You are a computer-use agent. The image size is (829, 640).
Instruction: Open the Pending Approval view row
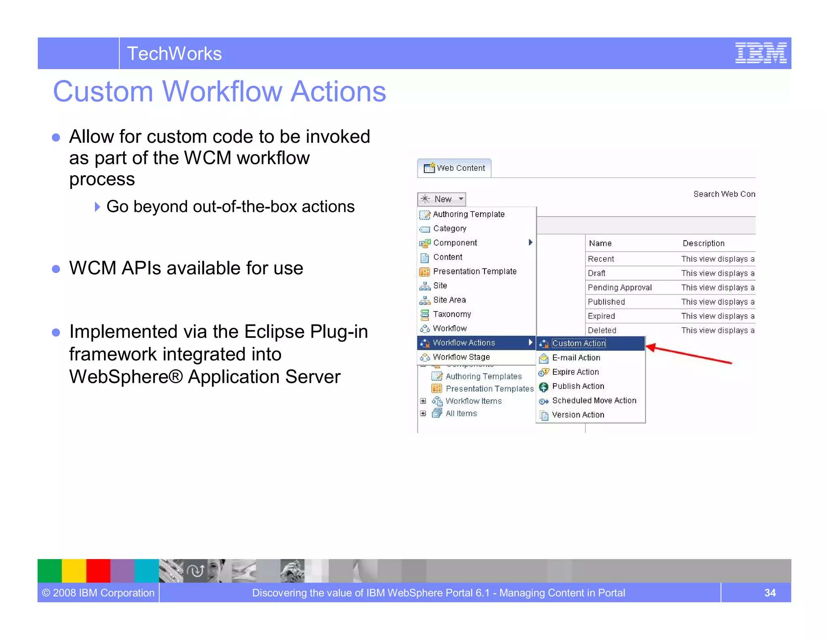point(671,288)
